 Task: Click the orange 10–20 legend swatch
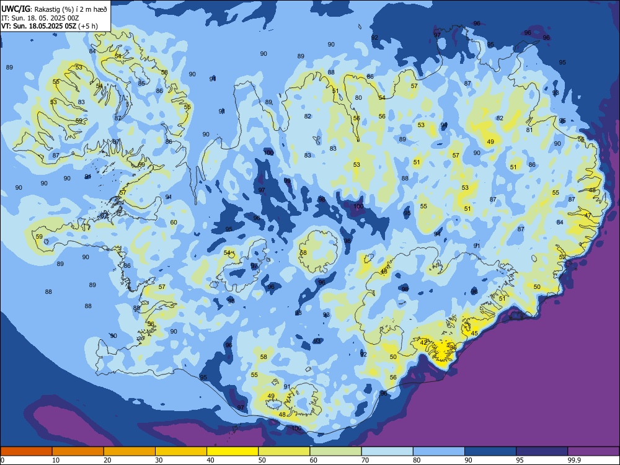click(x=78, y=451)
